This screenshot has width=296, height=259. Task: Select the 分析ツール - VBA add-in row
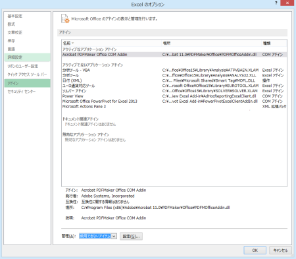[x=174, y=70]
